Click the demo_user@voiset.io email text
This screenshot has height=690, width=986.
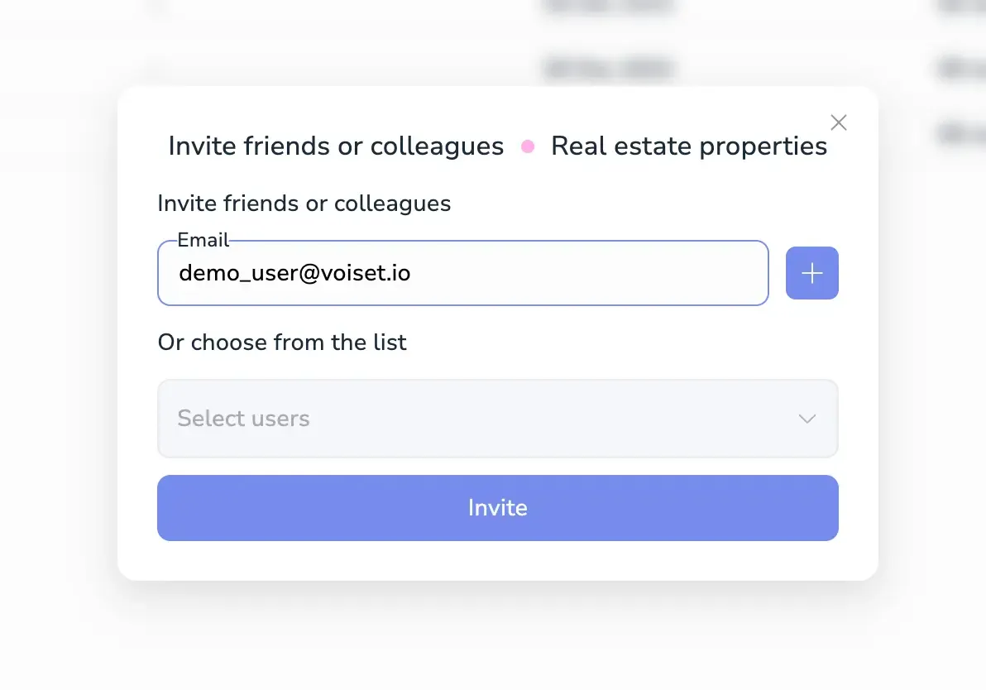point(294,273)
